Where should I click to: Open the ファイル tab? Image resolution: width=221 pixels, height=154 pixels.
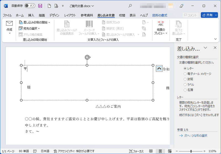(x=7, y=15)
